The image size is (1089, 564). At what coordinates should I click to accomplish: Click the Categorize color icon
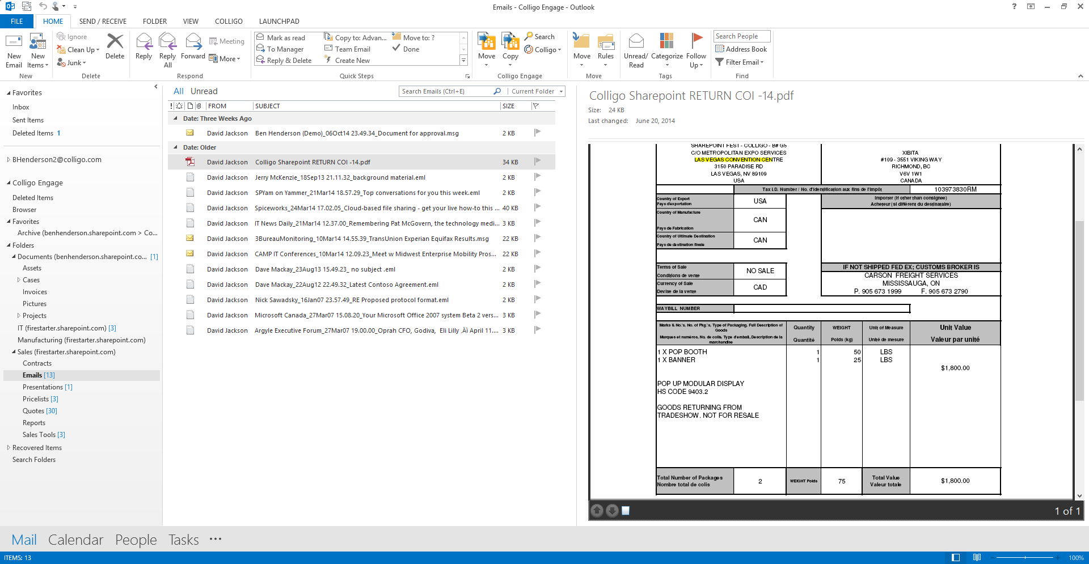coord(666,41)
